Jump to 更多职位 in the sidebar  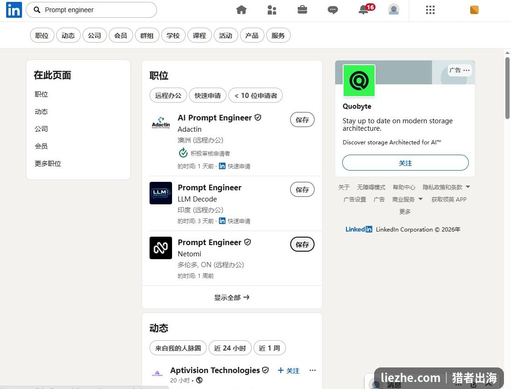click(48, 163)
